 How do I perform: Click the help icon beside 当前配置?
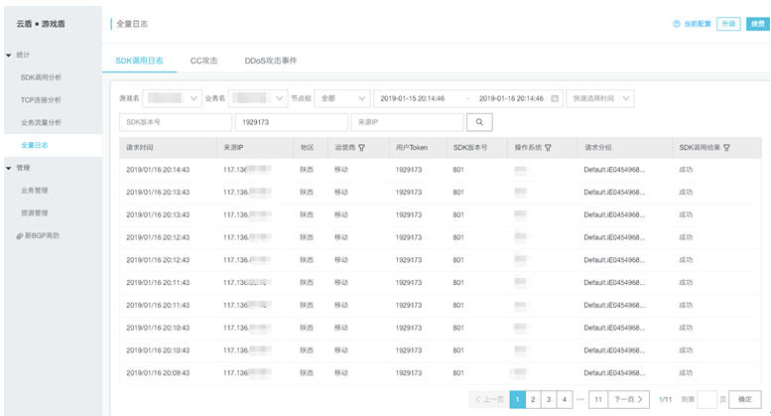click(x=677, y=24)
